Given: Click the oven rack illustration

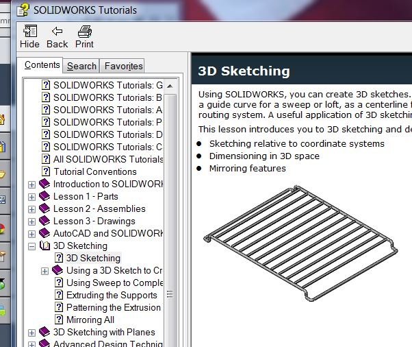Looking at the screenshot, I should tap(300, 243).
